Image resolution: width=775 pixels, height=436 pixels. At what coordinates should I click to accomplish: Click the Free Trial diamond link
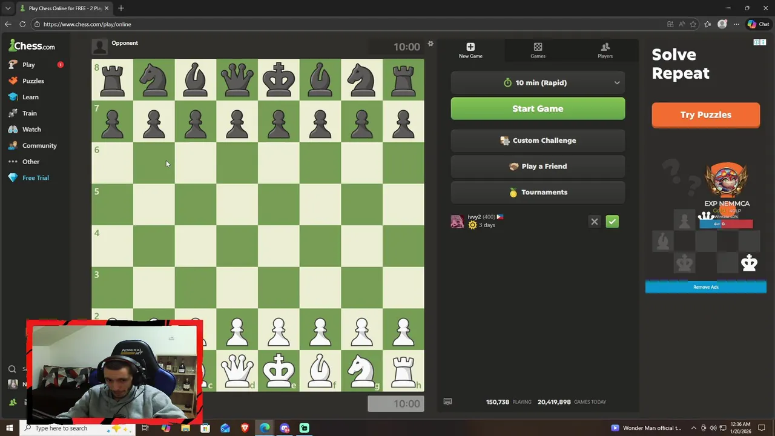coord(28,178)
